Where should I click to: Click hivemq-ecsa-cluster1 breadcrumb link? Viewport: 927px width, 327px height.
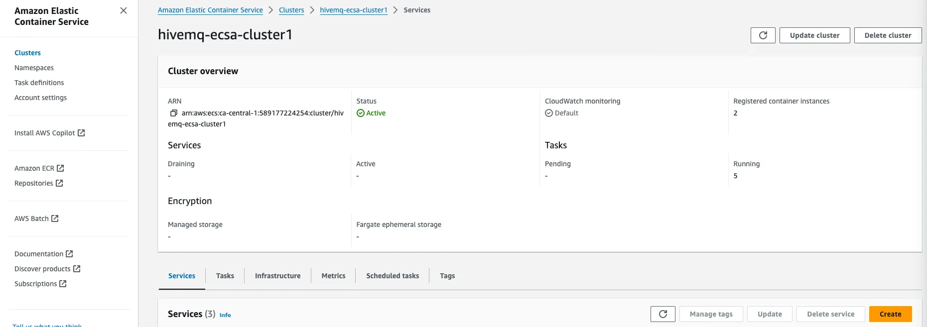coord(354,10)
